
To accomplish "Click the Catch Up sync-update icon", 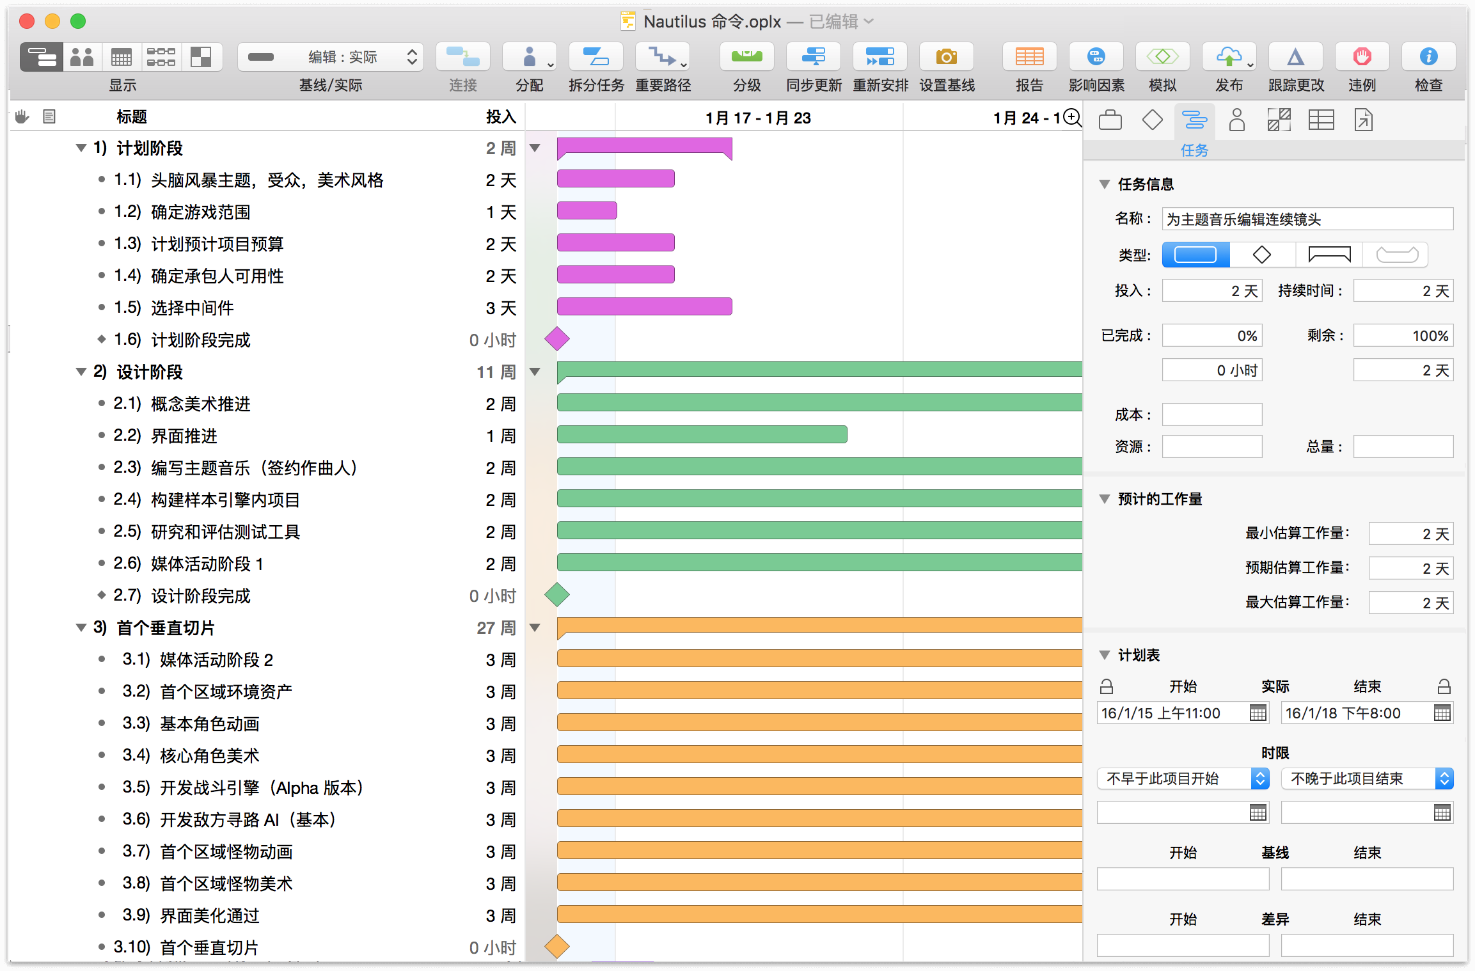I will tap(813, 58).
